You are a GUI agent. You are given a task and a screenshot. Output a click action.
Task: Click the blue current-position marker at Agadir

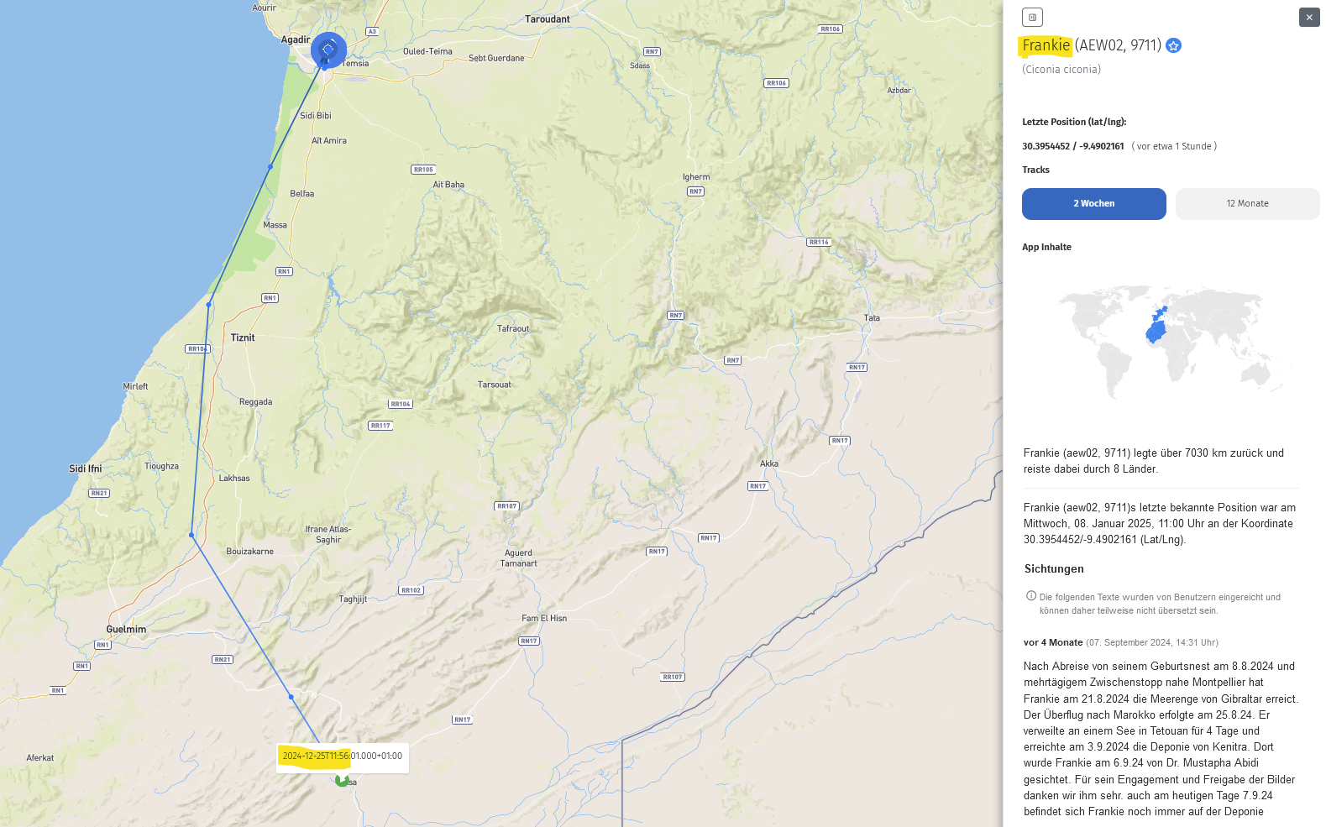(x=328, y=50)
